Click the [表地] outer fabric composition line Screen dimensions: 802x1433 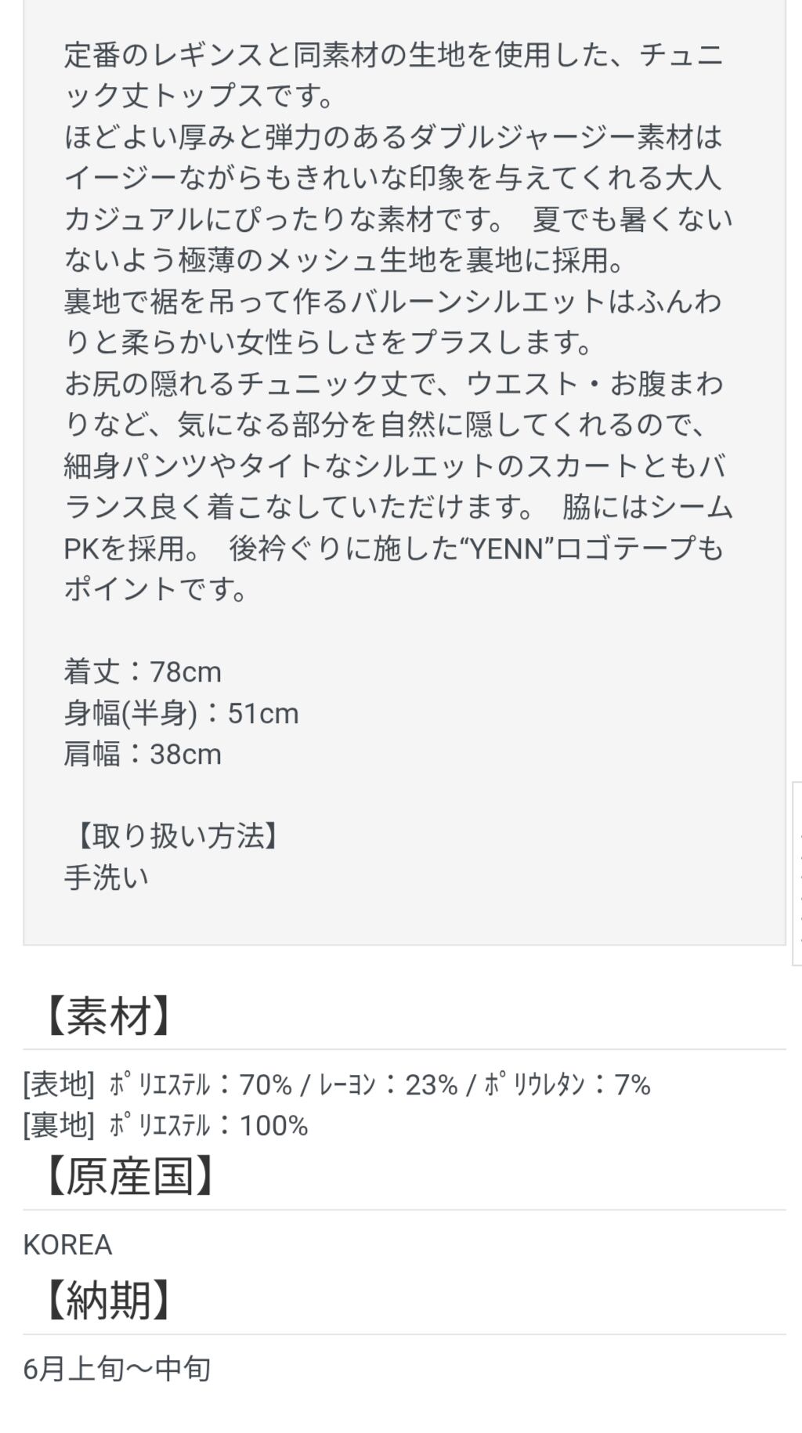(x=337, y=1085)
